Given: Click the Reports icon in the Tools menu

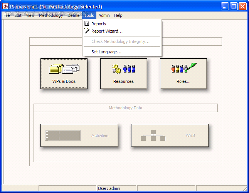Looking at the screenshot, I should pos(87,24).
